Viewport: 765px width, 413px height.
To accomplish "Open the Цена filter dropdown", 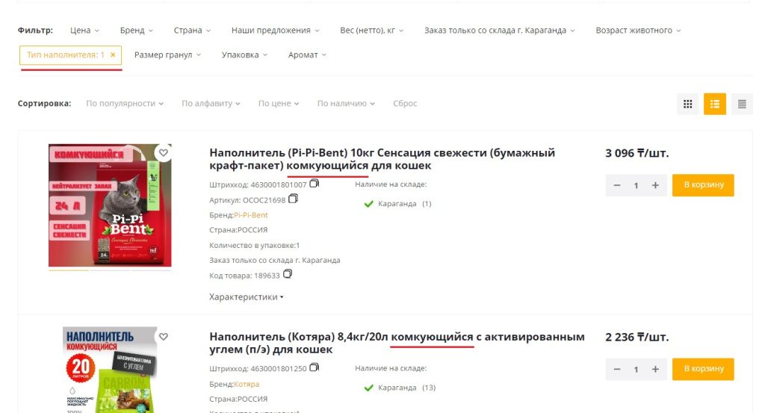I will tap(84, 30).
